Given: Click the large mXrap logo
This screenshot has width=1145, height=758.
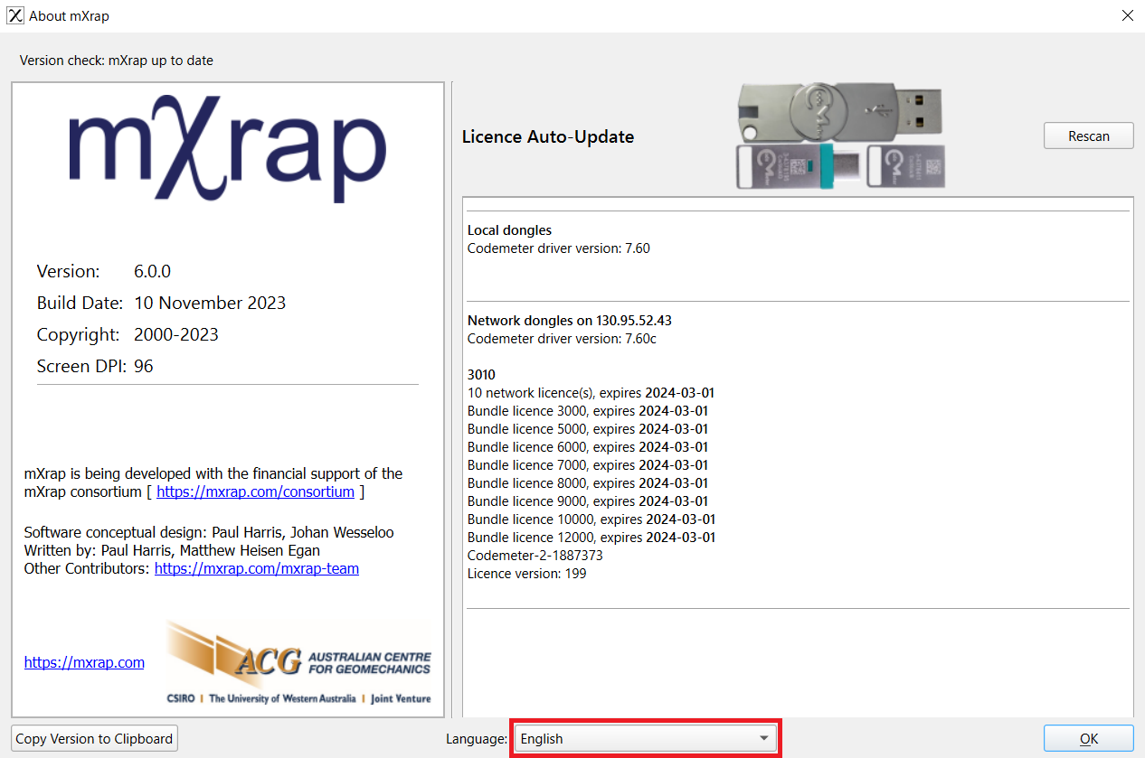Looking at the screenshot, I should 228,149.
